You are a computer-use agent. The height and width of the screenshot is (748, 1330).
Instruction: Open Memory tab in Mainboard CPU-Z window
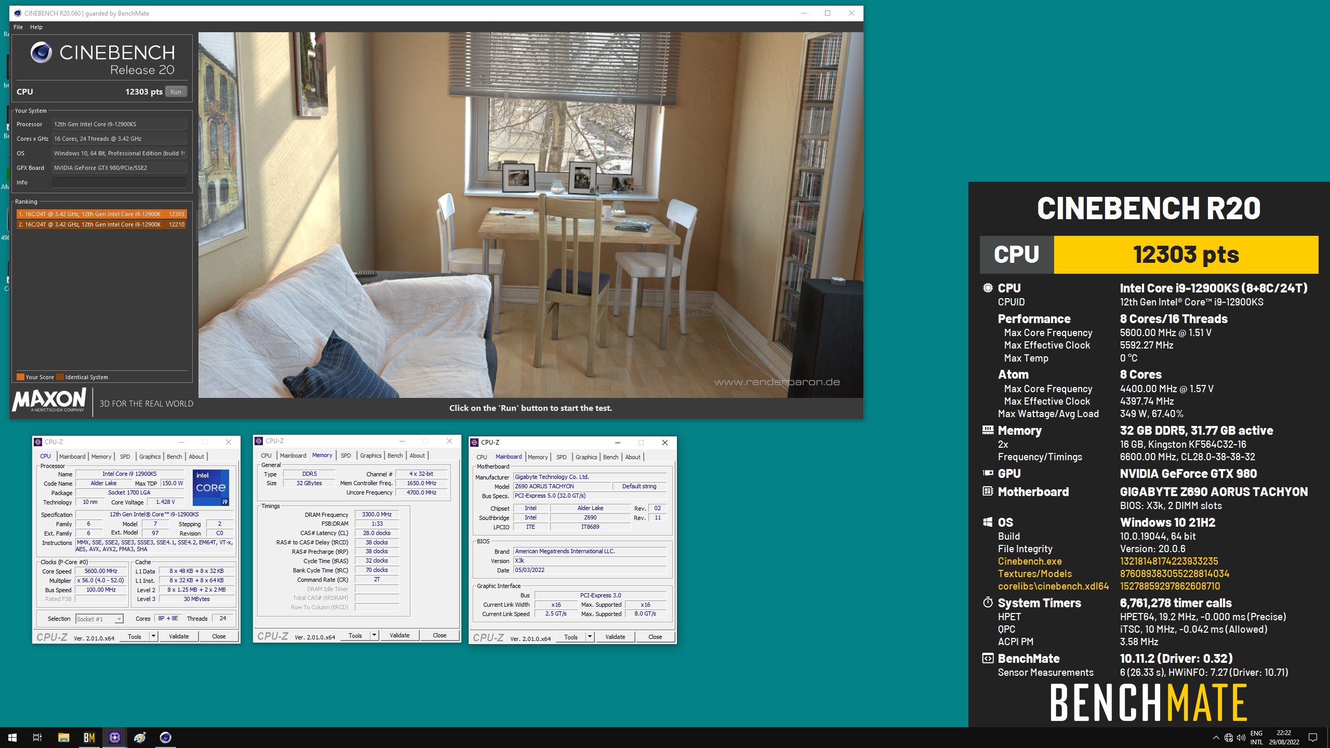coord(538,457)
